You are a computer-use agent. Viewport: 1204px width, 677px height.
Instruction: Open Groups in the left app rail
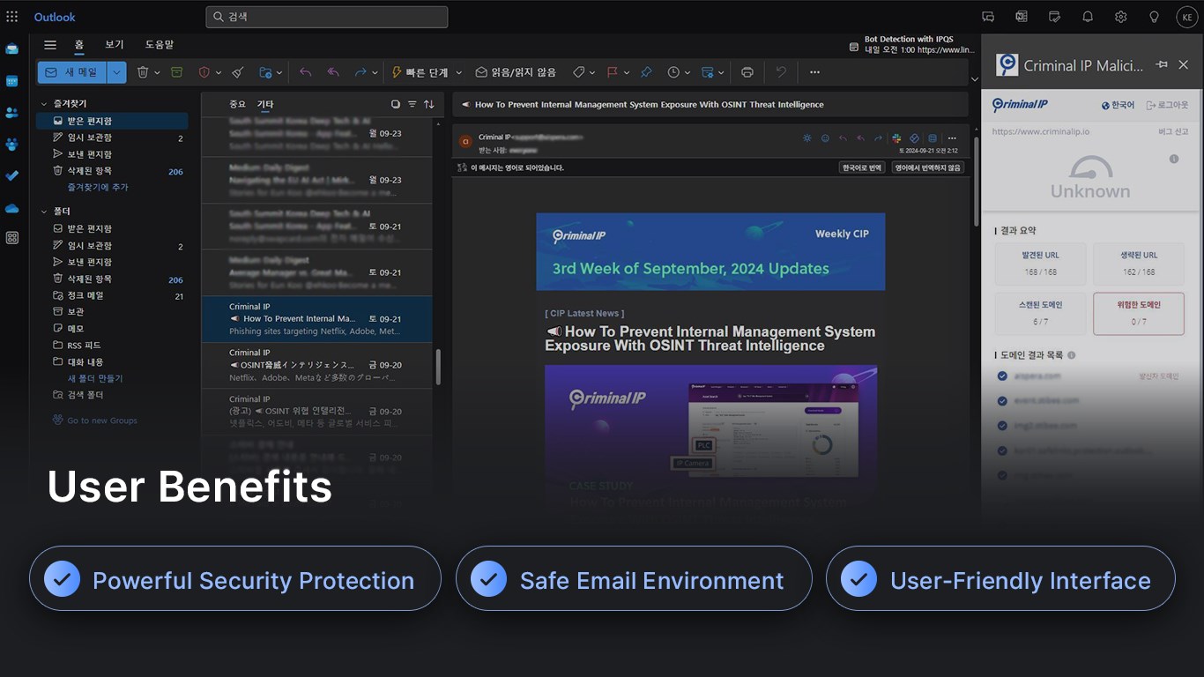12,144
